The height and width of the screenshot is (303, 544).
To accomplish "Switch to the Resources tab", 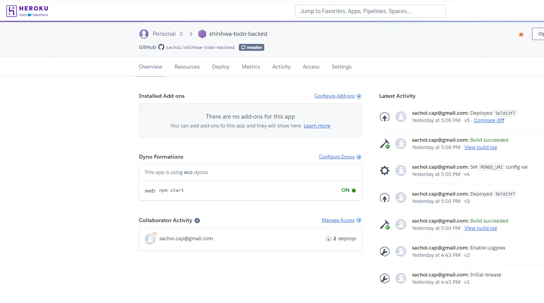I will tap(187, 67).
